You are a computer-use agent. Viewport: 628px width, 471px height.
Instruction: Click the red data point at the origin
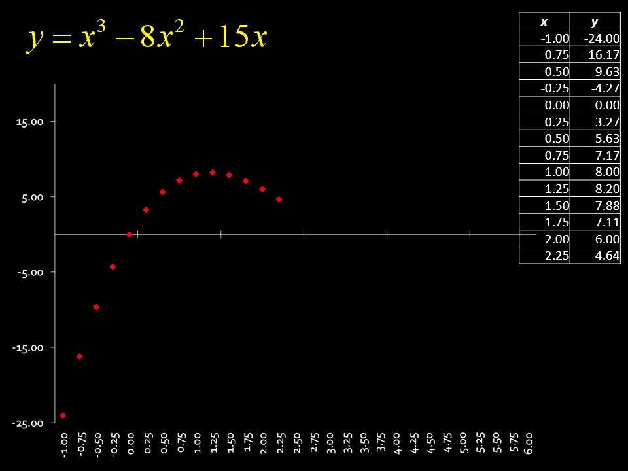point(130,234)
